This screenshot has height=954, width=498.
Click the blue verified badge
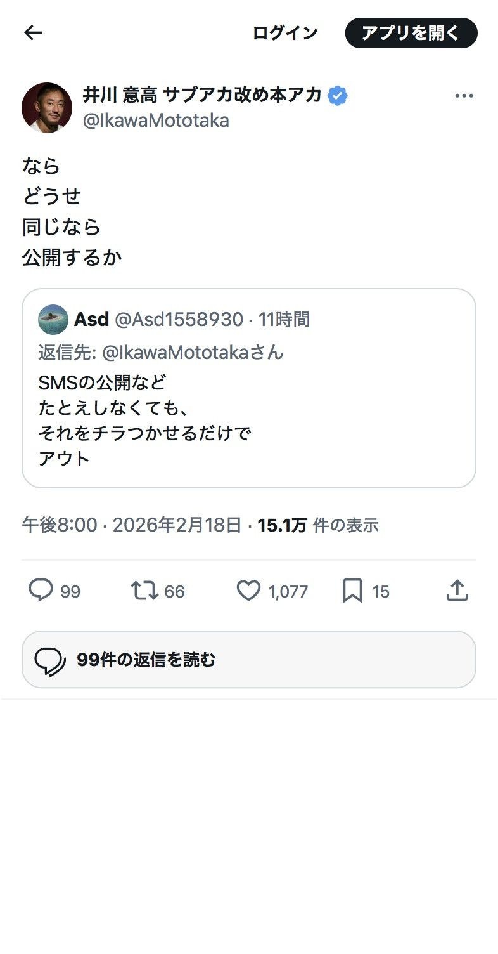(338, 96)
